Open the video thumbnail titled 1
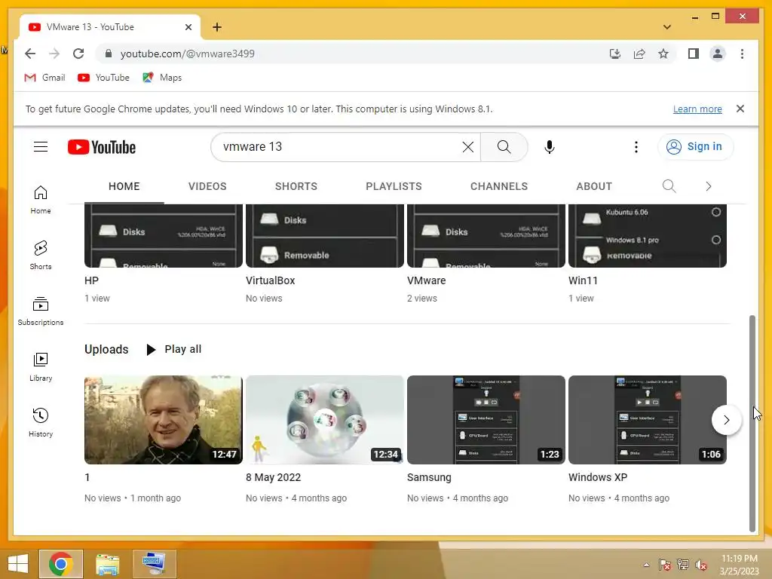Screen dimensions: 772x579 click(164, 420)
